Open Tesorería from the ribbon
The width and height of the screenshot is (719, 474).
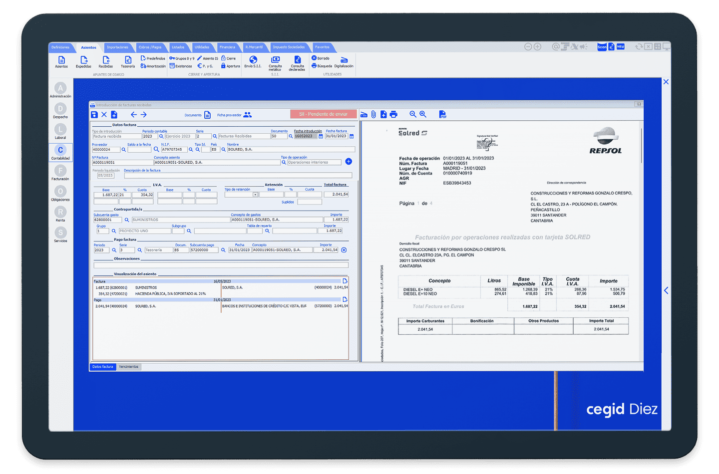128,61
